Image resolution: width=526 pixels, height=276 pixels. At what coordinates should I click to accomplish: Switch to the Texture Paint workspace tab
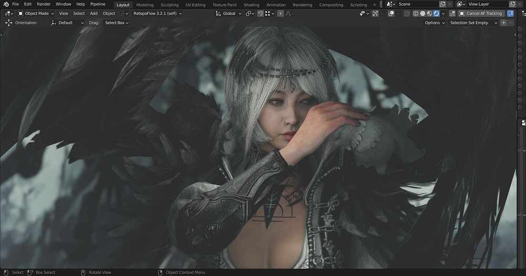pos(225,5)
